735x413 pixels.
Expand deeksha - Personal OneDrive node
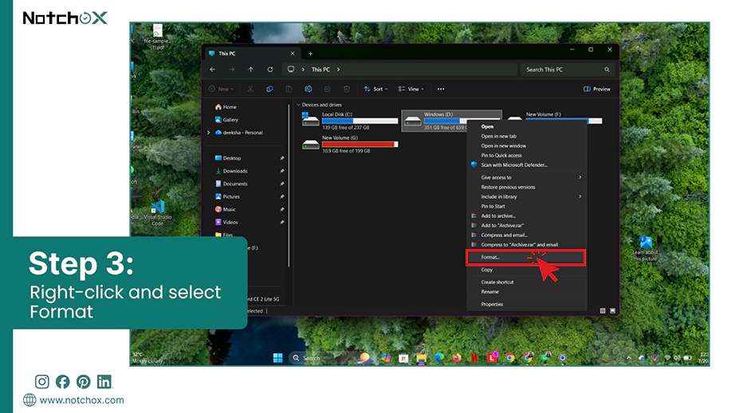pos(209,132)
